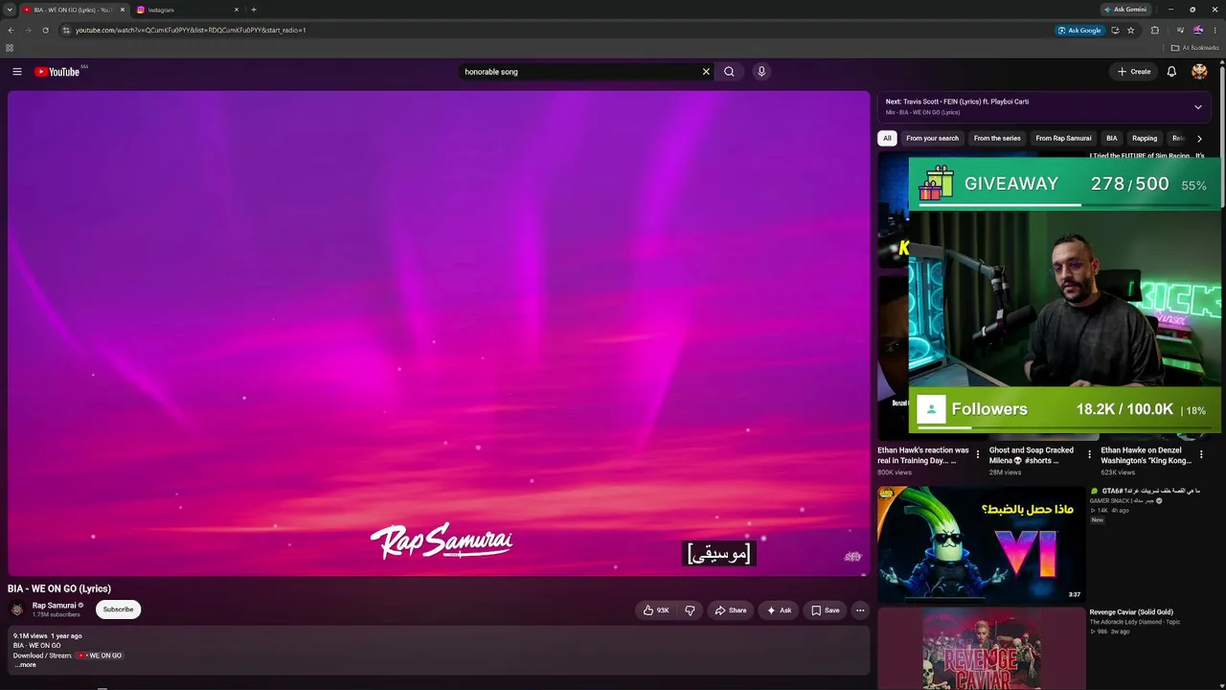Image resolution: width=1226 pixels, height=690 pixels.
Task: Click the browser address bar URL
Action: (191, 30)
